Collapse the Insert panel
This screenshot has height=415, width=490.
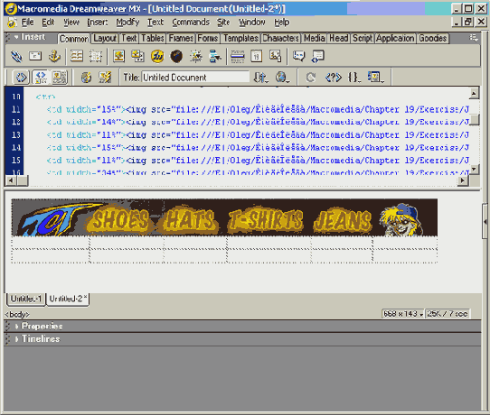click(16, 37)
